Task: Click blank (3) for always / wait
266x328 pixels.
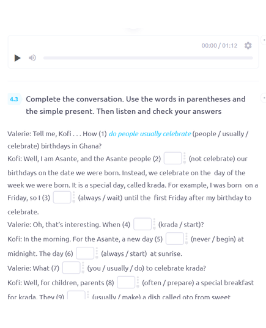Action: click(62, 197)
